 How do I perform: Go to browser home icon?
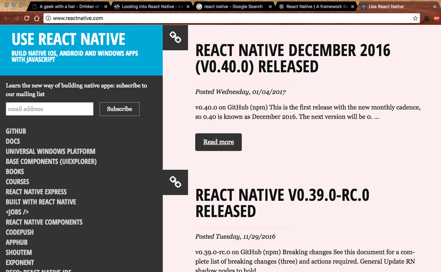(x=37, y=18)
